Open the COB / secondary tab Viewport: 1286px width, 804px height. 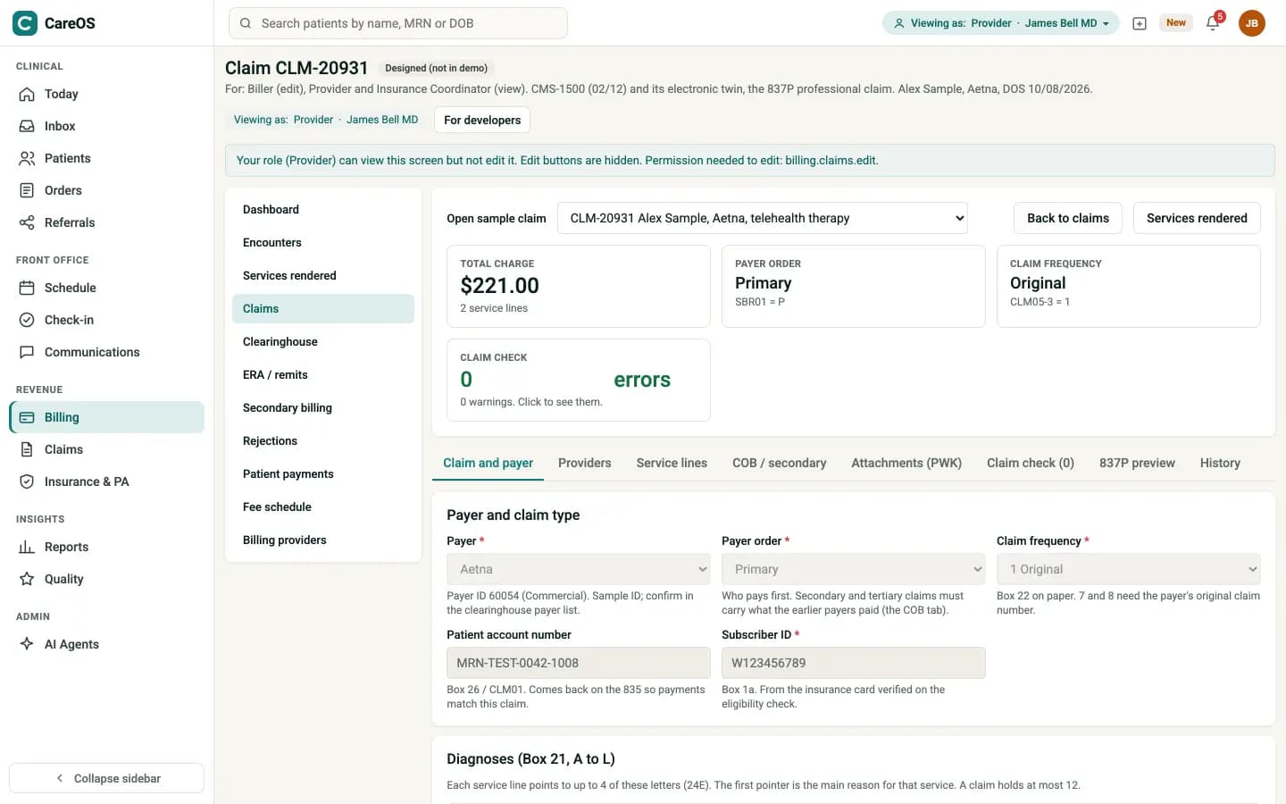point(780,463)
